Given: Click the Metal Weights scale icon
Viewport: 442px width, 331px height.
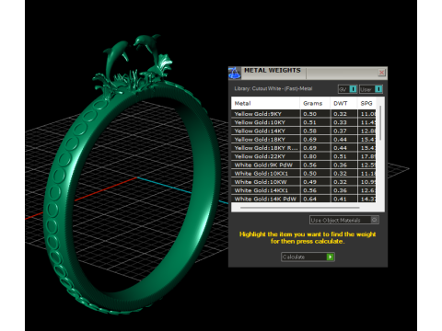Looking at the screenshot, I should [x=234, y=73].
